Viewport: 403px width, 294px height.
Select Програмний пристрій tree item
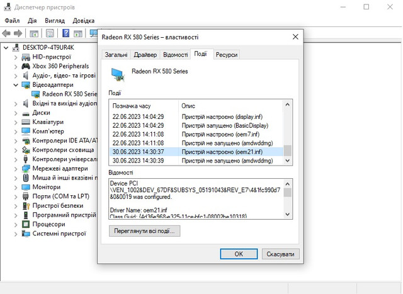(x=64, y=215)
